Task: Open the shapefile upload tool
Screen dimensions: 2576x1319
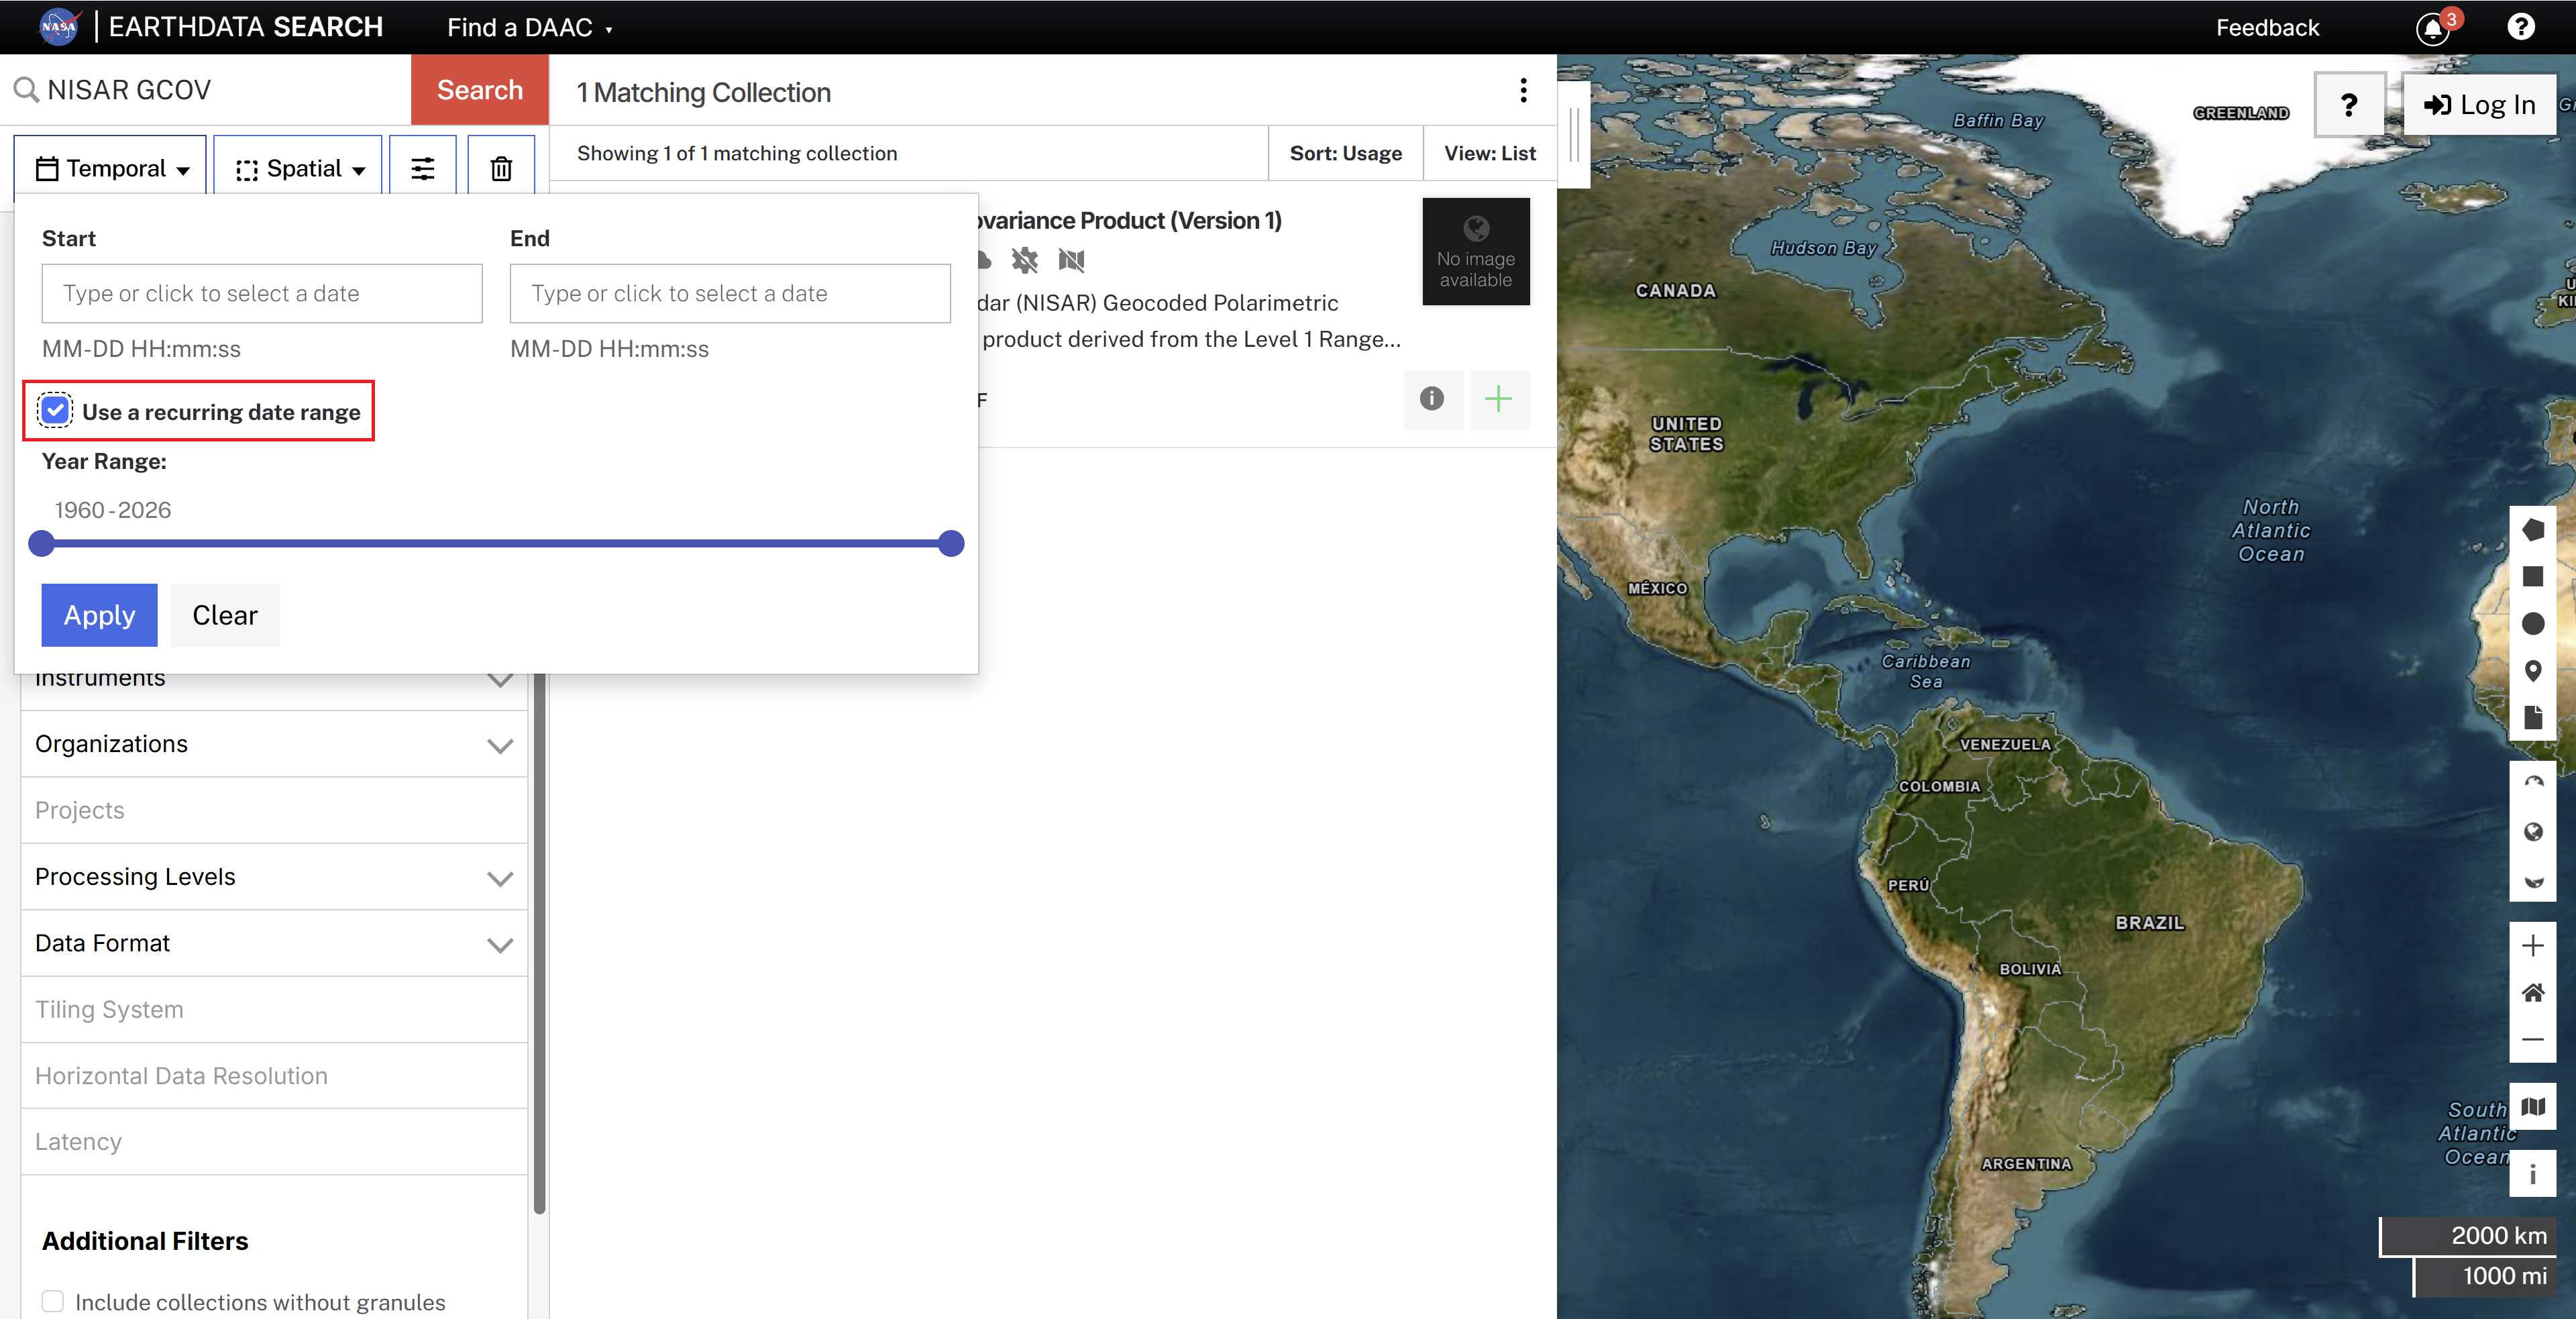Action: click(x=2534, y=717)
